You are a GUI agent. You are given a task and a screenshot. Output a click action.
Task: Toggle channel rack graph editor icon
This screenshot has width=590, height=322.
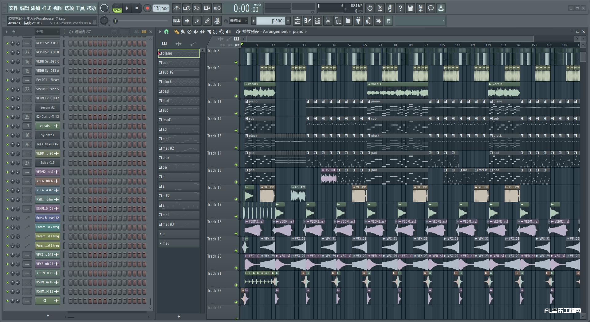[137, 32]
